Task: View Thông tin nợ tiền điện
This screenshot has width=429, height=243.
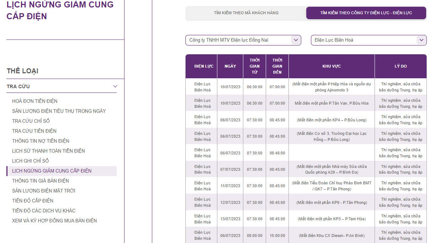Action: [41, 141]
